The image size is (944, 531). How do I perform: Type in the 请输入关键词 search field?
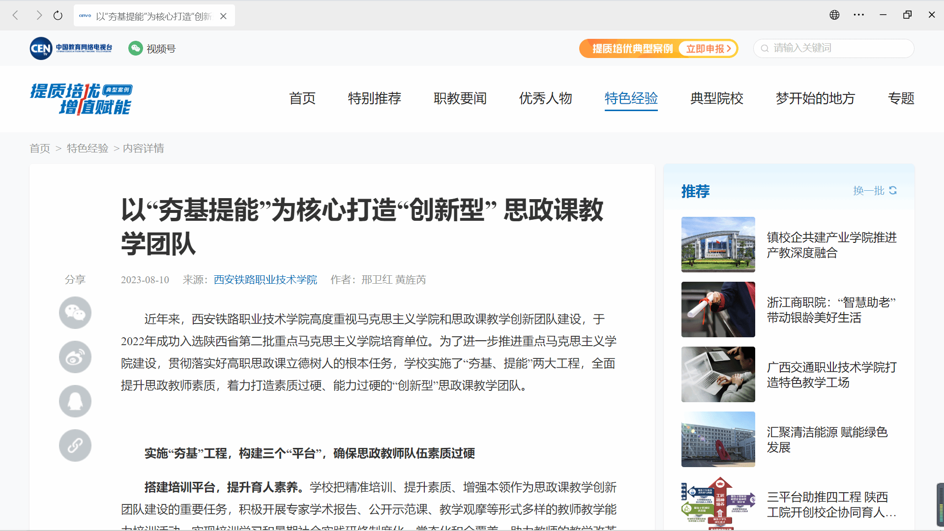pos(836,48)
